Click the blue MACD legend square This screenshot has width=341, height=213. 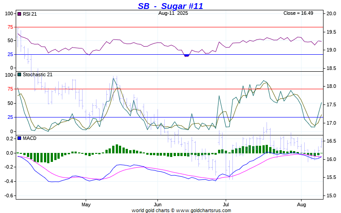(x=19, y=138)
